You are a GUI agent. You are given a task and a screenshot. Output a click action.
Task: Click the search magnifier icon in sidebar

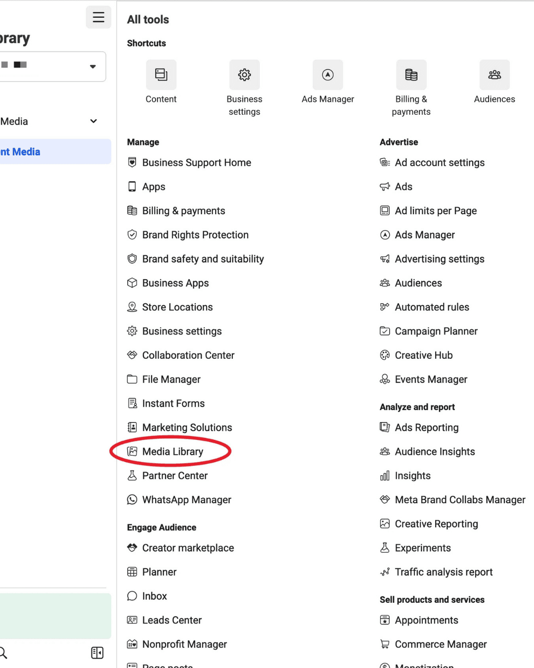pyautogui.click(x=2, y=653)
